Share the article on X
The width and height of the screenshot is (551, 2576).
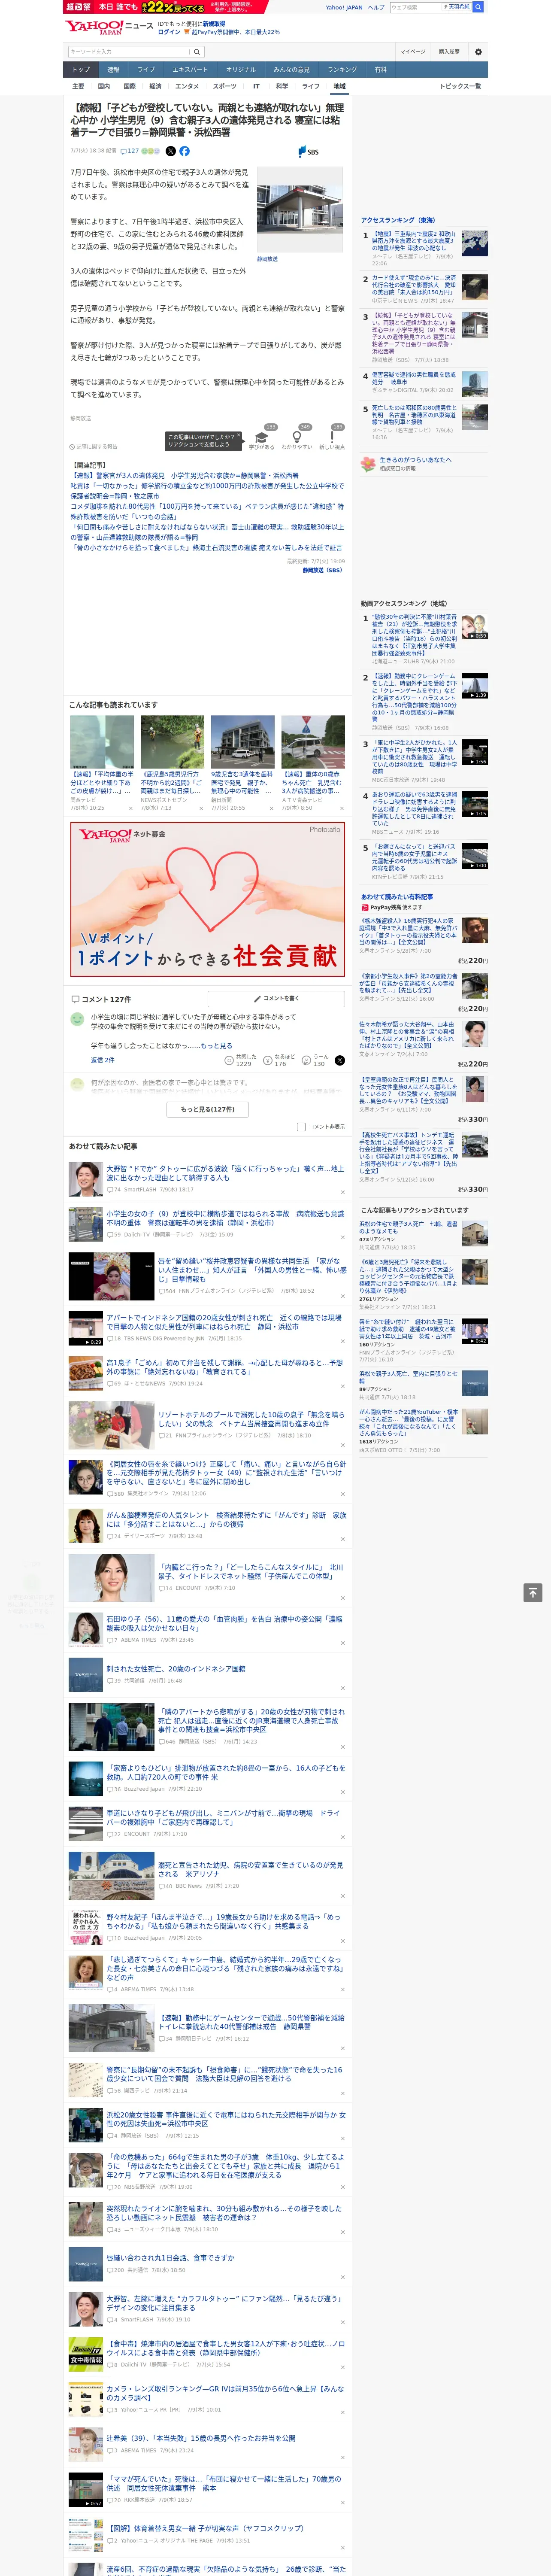pyautogui.click(x=170, y=151)
